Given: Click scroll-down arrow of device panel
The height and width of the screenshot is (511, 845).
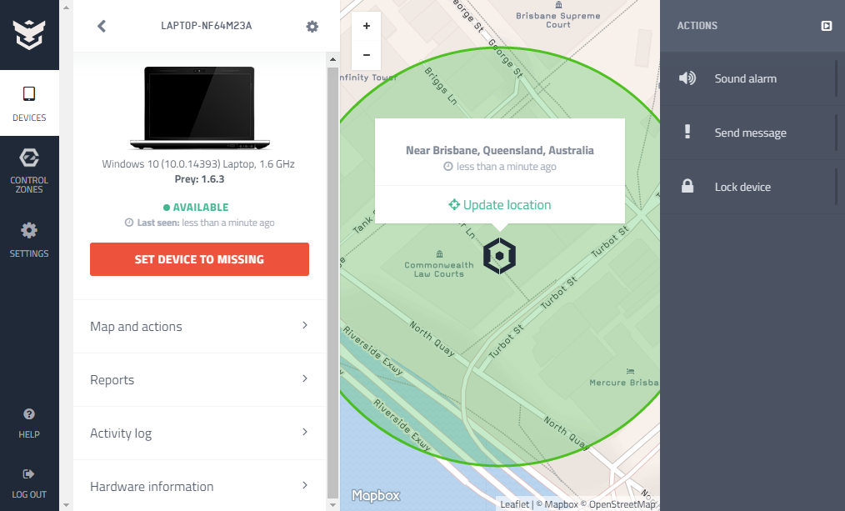Looking at the screenshot, I should [332, 505].
